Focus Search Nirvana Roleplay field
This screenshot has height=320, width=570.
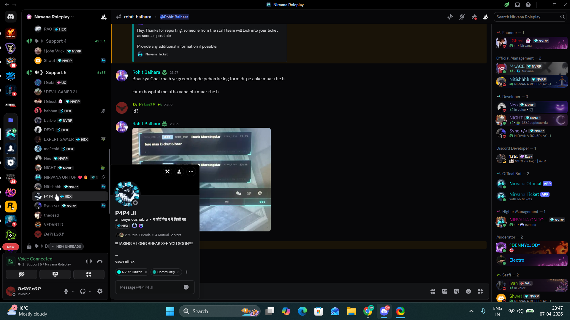(x=530, y=17)
